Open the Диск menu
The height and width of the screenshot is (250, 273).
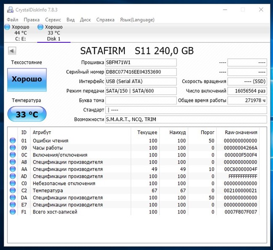pos(85,20)
